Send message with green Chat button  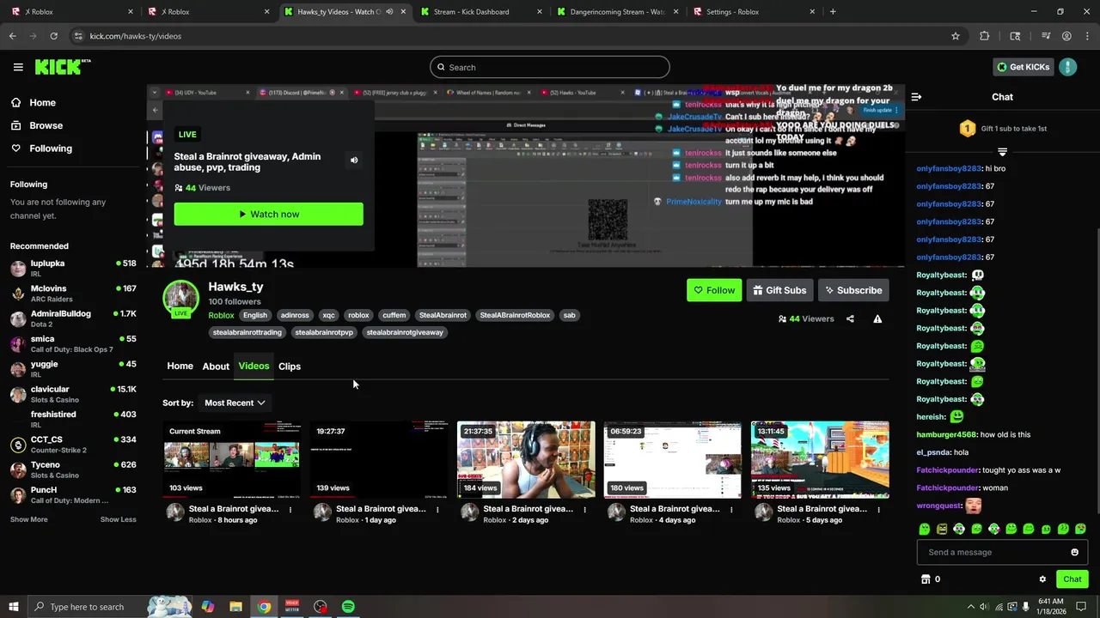[1072, 579]
